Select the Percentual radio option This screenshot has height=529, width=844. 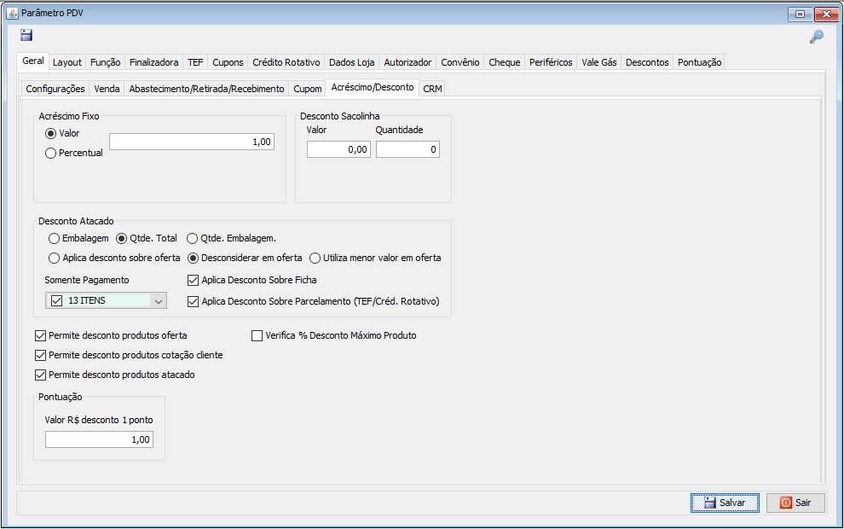tap(51, 153)
